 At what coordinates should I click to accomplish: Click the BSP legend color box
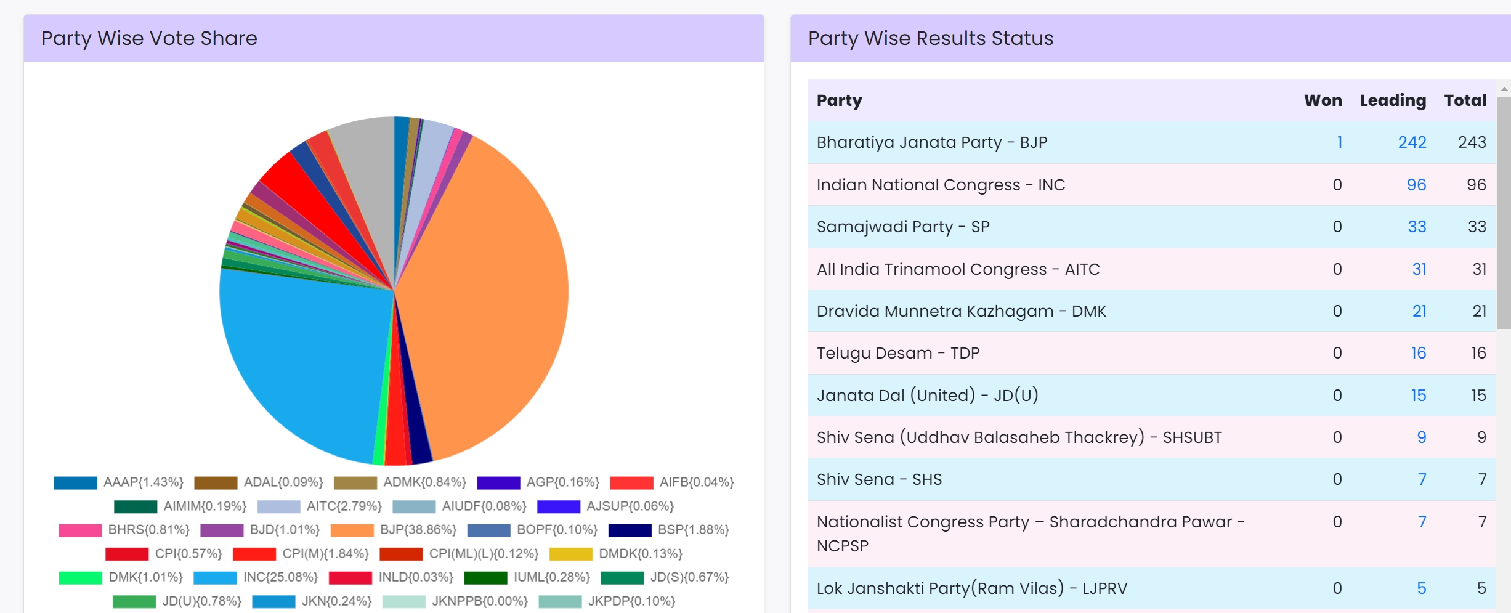click(629, 530)
